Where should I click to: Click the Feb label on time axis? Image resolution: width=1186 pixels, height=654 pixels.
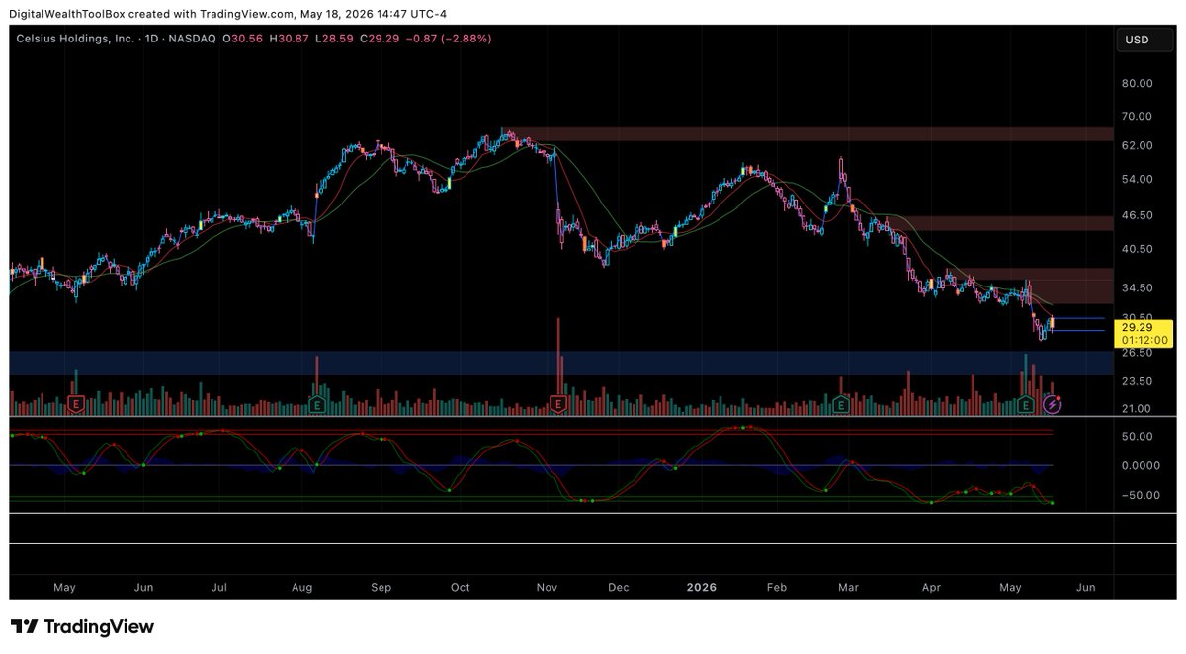click(777, 588)
